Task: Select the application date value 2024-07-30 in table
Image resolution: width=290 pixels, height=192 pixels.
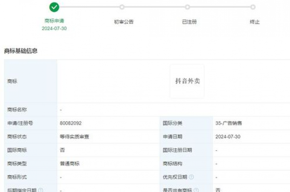Action: tap(228, 137)
